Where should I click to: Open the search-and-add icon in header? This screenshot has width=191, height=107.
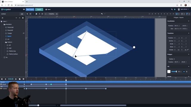(x=172, y=9)
